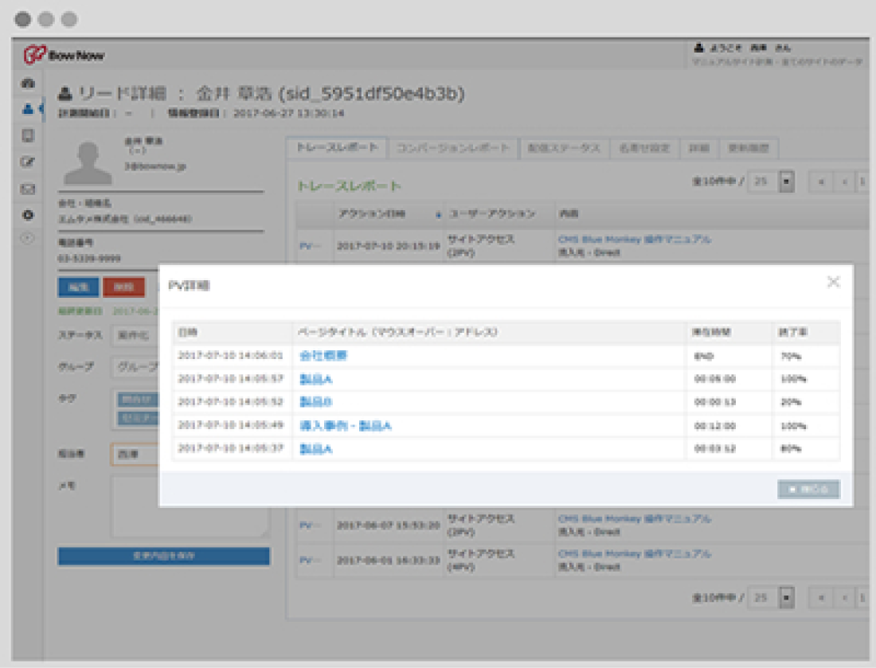The image size is (876, 668).
Task: Expand PV row dated 2017-06-01 16:33:33
Action: click(310, 560)
